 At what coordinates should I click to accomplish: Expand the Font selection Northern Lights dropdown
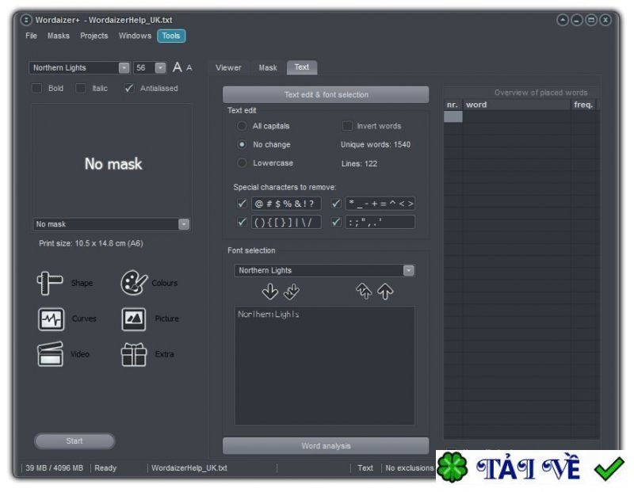pos(408,270)
